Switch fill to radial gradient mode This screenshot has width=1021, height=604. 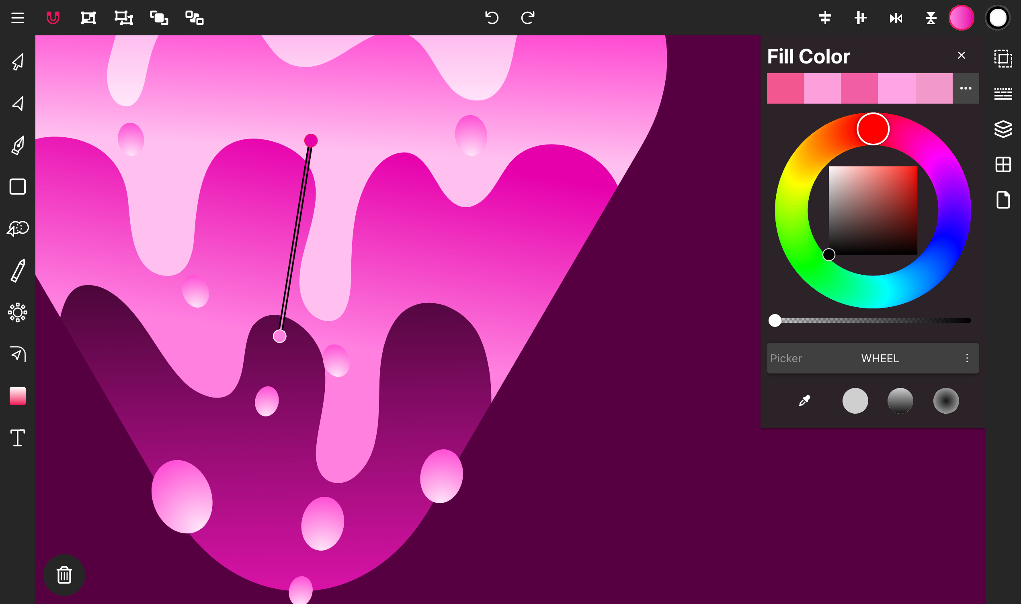(x=946, y=400)
